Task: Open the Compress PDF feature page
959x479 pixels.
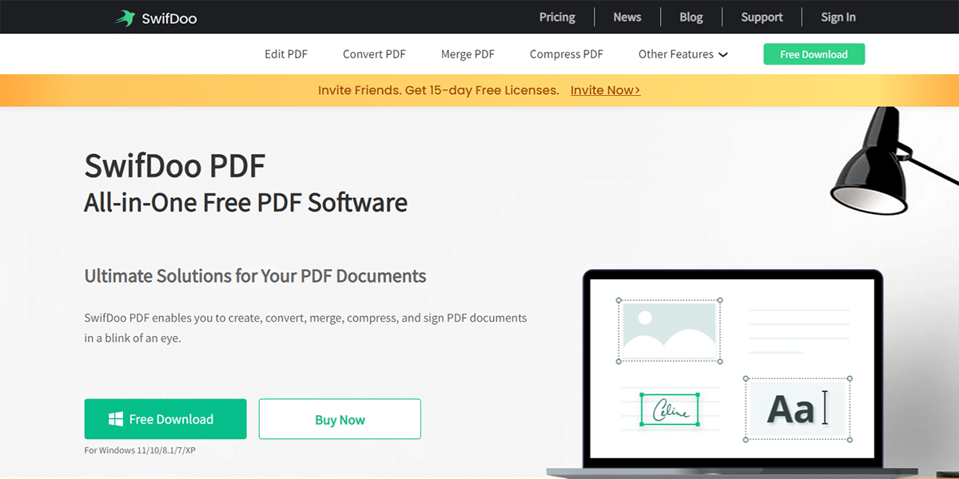Action: coord(567,54)
